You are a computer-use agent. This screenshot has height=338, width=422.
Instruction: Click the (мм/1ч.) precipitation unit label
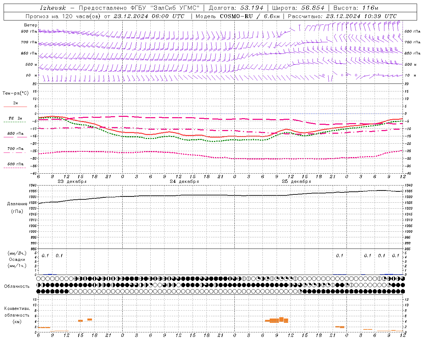[17, 266]
